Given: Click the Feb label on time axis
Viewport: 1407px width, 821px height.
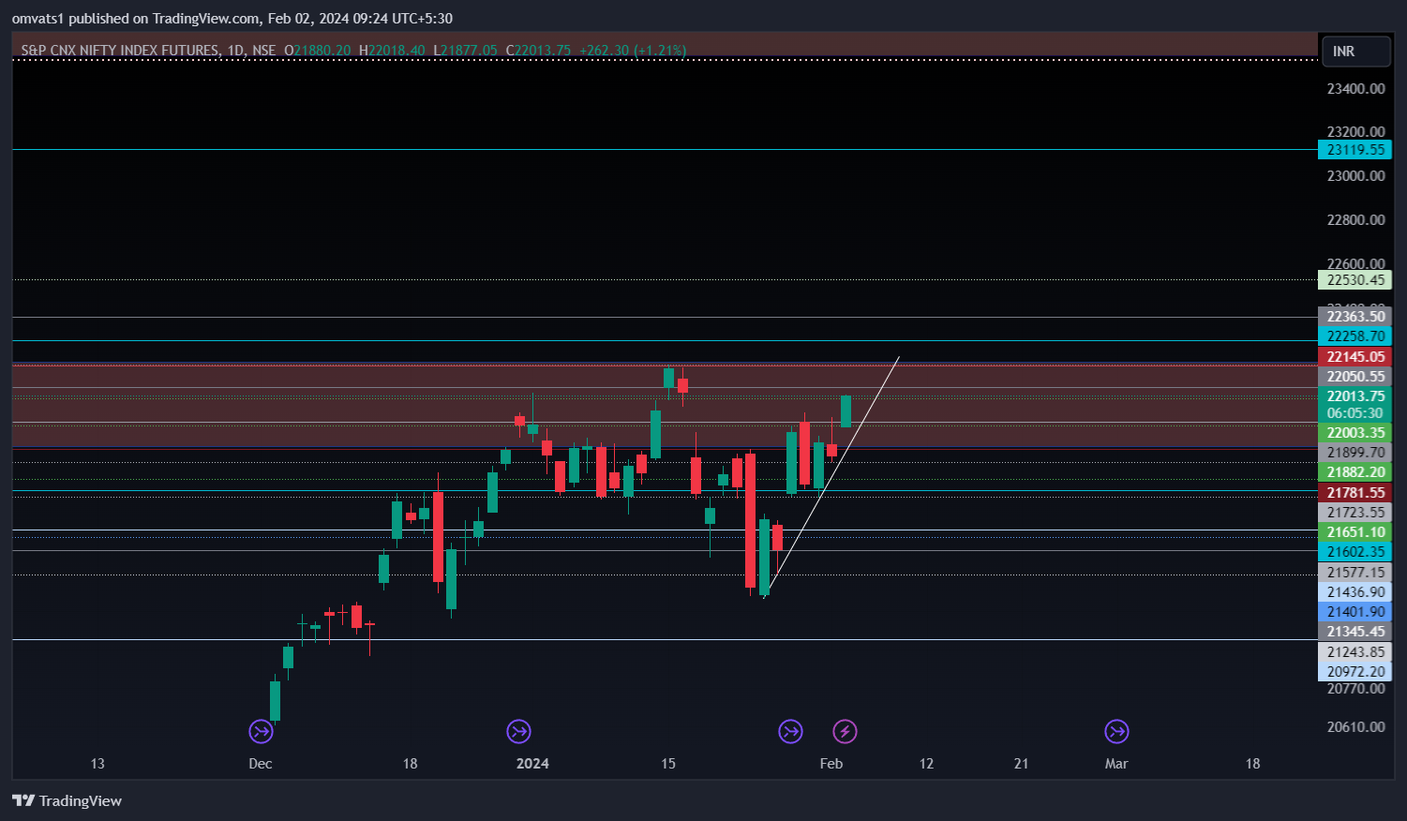Looking at the screenshot, I should click(831, 764).
